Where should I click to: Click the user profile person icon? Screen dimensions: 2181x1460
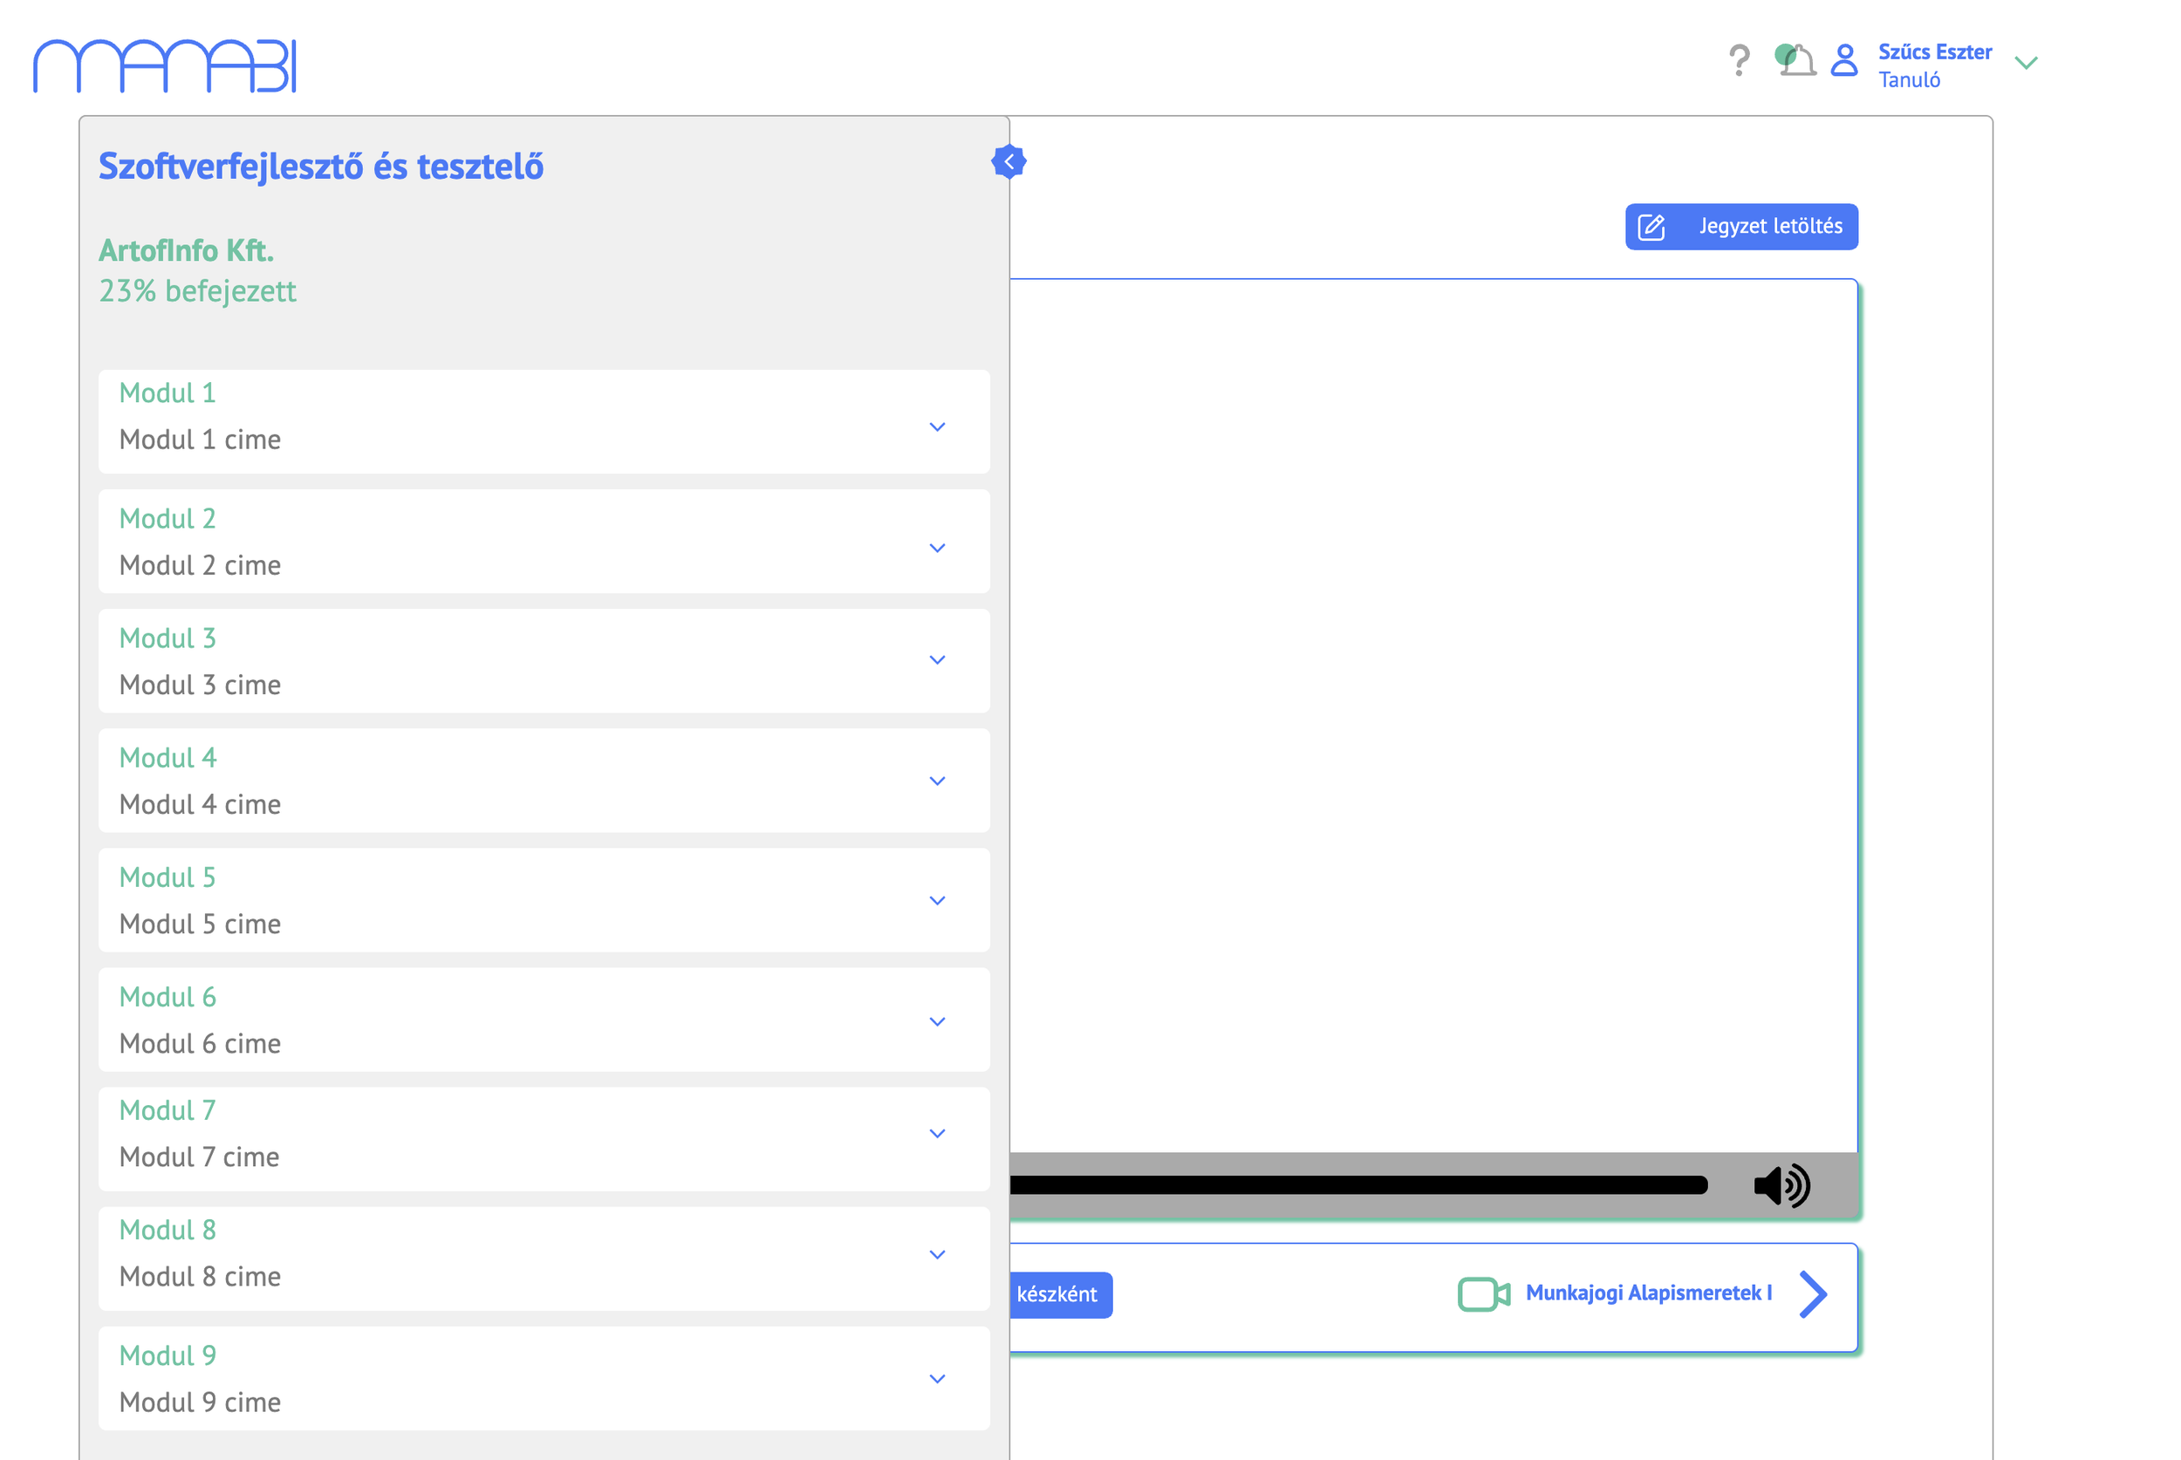coord(1843,59)
